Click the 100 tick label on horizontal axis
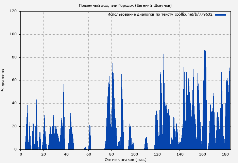Image resolution: width=238 pixels, height=163 pixels. pyautogui.click(x=134, y=154)
